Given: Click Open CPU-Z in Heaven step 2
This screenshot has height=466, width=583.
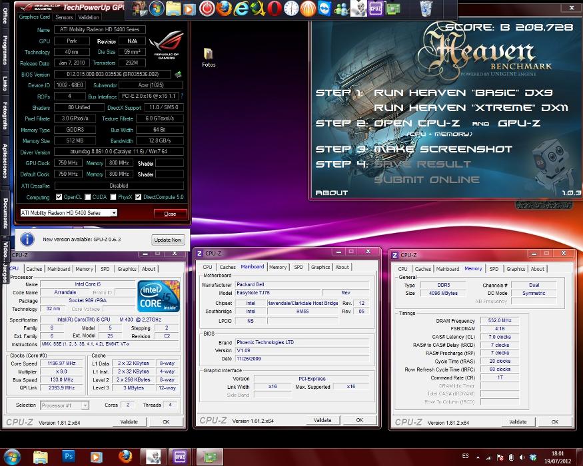Looking at the screenshot, I should click(x=417, y=123).
